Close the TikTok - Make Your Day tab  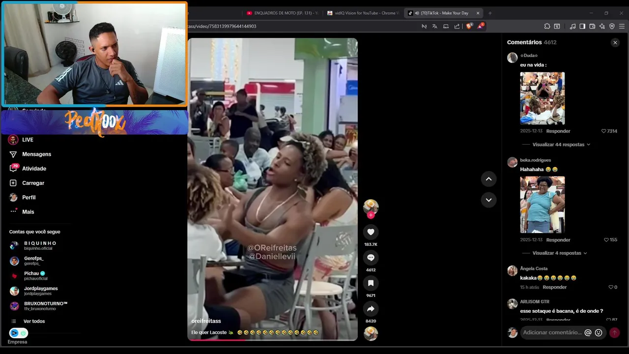tap(478, 13)
